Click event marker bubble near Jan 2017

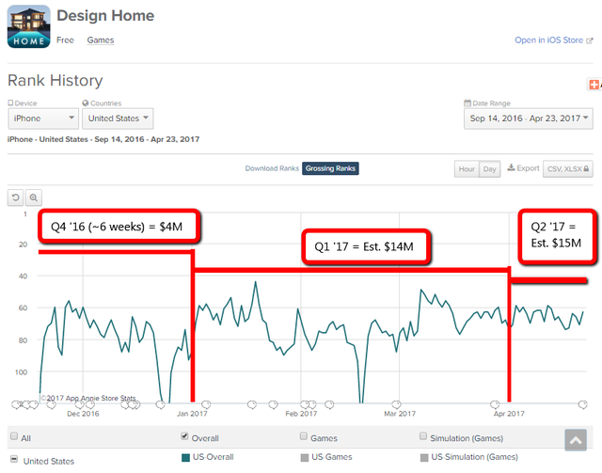tap(206, 404)
